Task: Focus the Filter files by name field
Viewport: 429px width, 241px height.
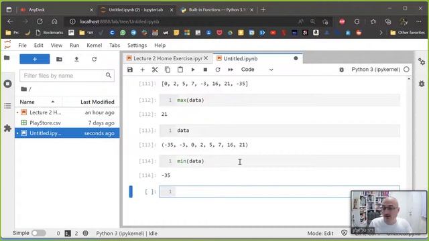Action: pyautogui.click(x=67, y=76)
